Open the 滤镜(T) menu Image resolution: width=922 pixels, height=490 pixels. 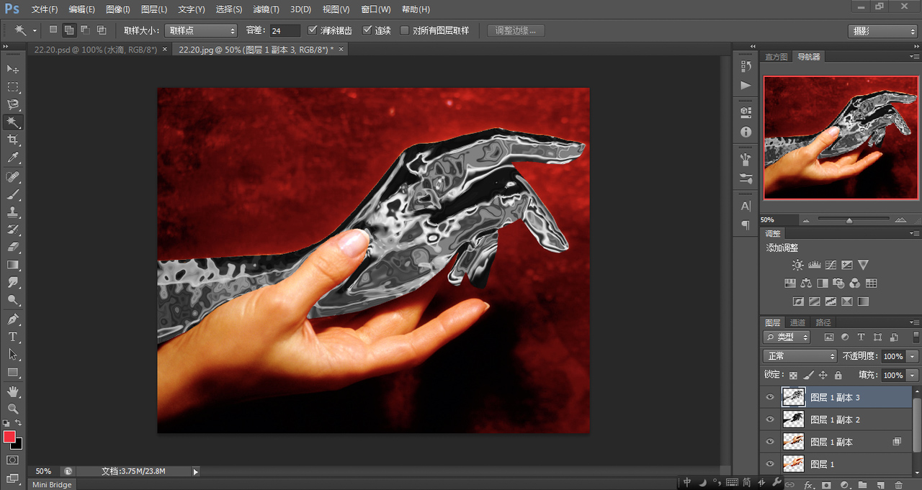[x=266, y=9]
